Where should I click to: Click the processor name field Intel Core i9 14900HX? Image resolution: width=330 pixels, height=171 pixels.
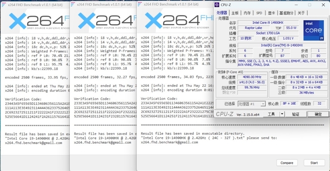click(x=268, y=23)
